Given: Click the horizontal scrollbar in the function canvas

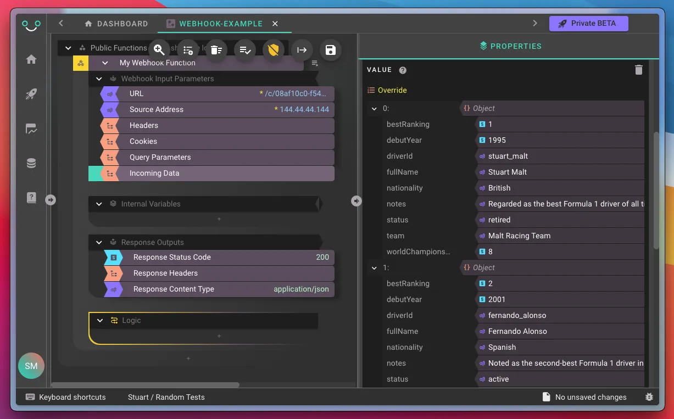Looking at the screenshot, I should [x=145, y=385].
